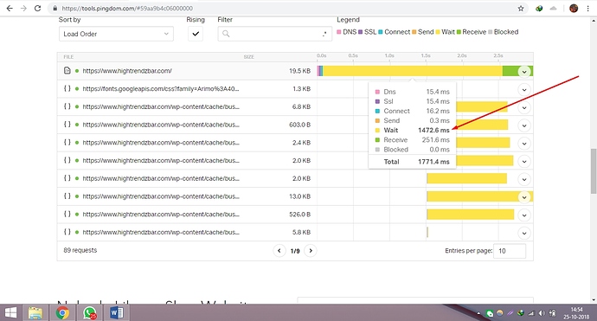
Task: Click the braces icon of the googleapis row
Action: click(x=67, y=88)
